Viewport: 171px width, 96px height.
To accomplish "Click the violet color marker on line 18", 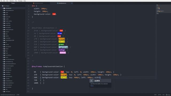I will (63, 53).
